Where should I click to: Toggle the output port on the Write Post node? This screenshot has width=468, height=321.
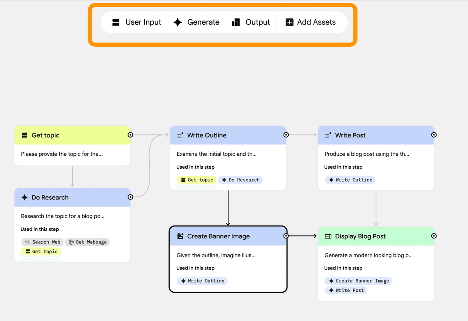pyautogui.click(x=434, y=134)
